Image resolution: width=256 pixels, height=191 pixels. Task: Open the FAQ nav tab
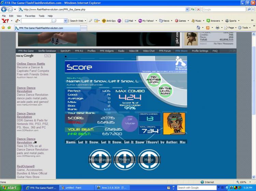[215, 51]
